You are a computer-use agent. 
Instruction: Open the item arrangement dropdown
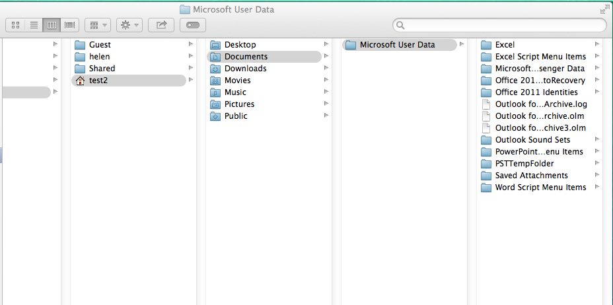98,25
